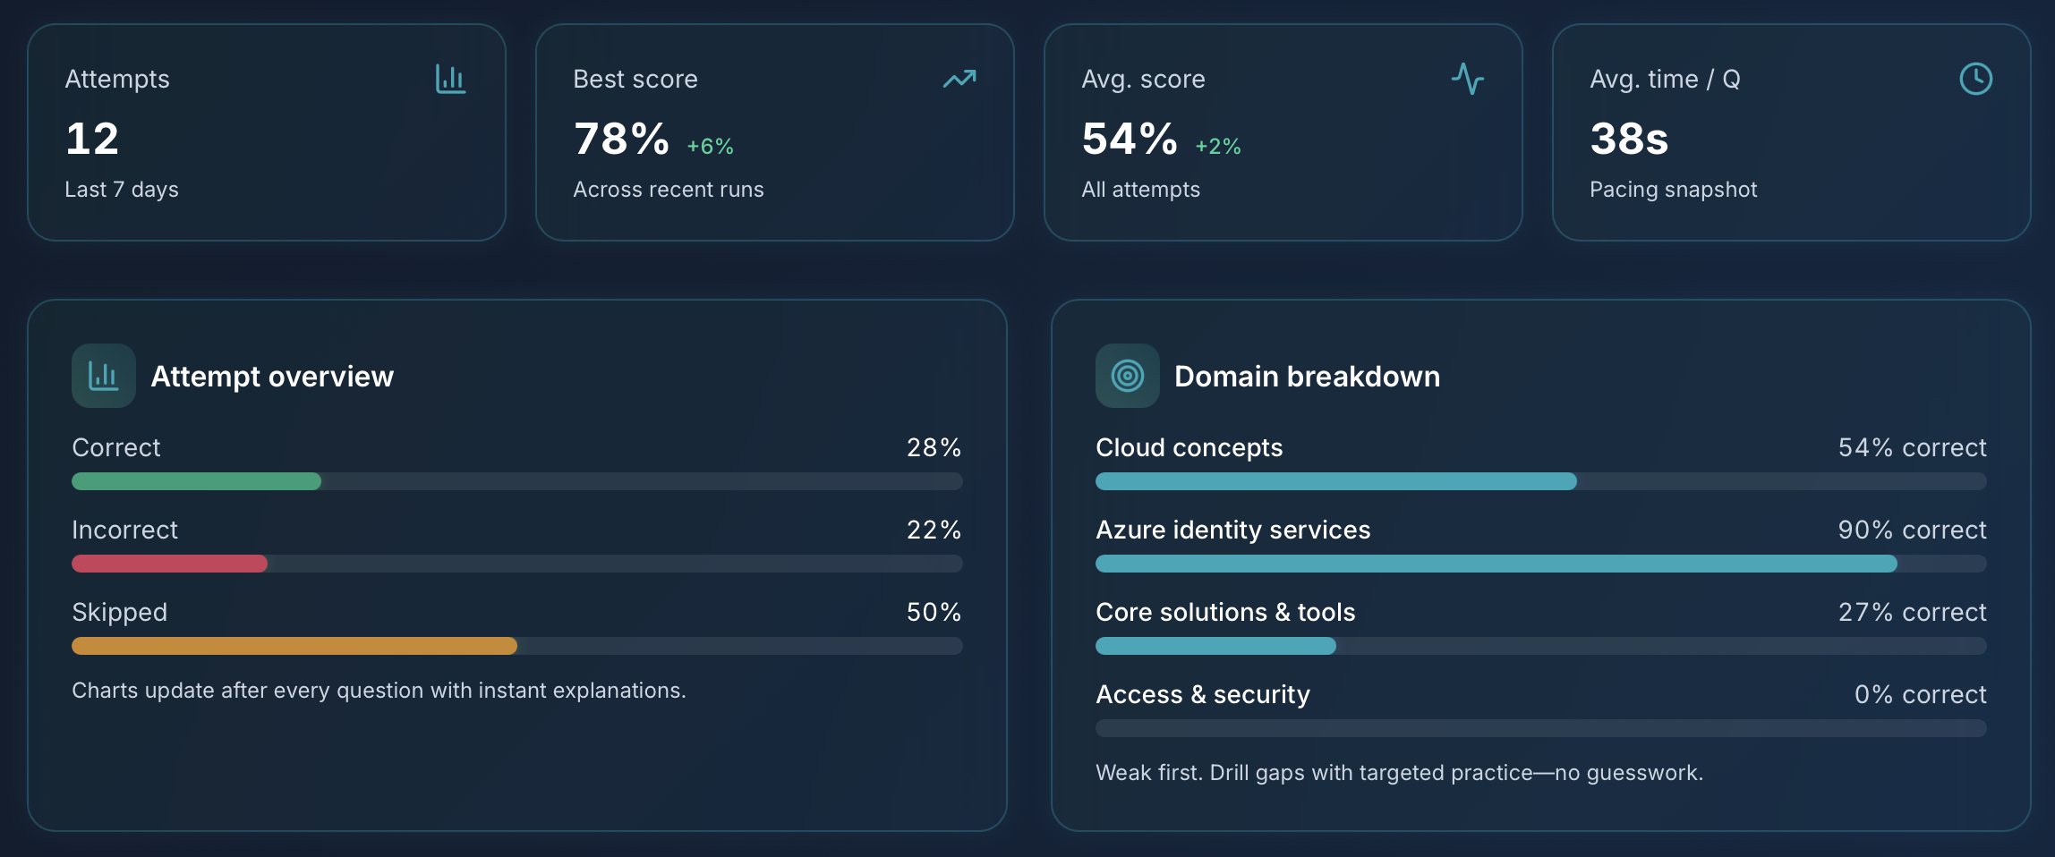Click the bar chart icon on the Attempts card
This screenshot has width=2055, height=857.
click(450, 80)
